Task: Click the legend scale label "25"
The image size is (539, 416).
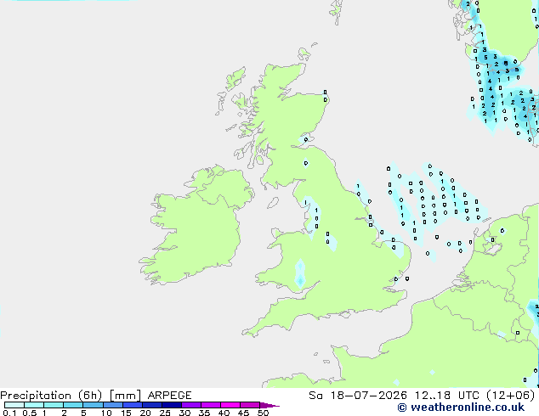Action: pyautogui.click(x=165, y=413)
